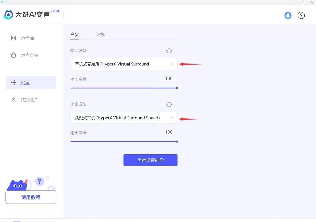Click the input device dropdown chevron arrow

point(172,64)
